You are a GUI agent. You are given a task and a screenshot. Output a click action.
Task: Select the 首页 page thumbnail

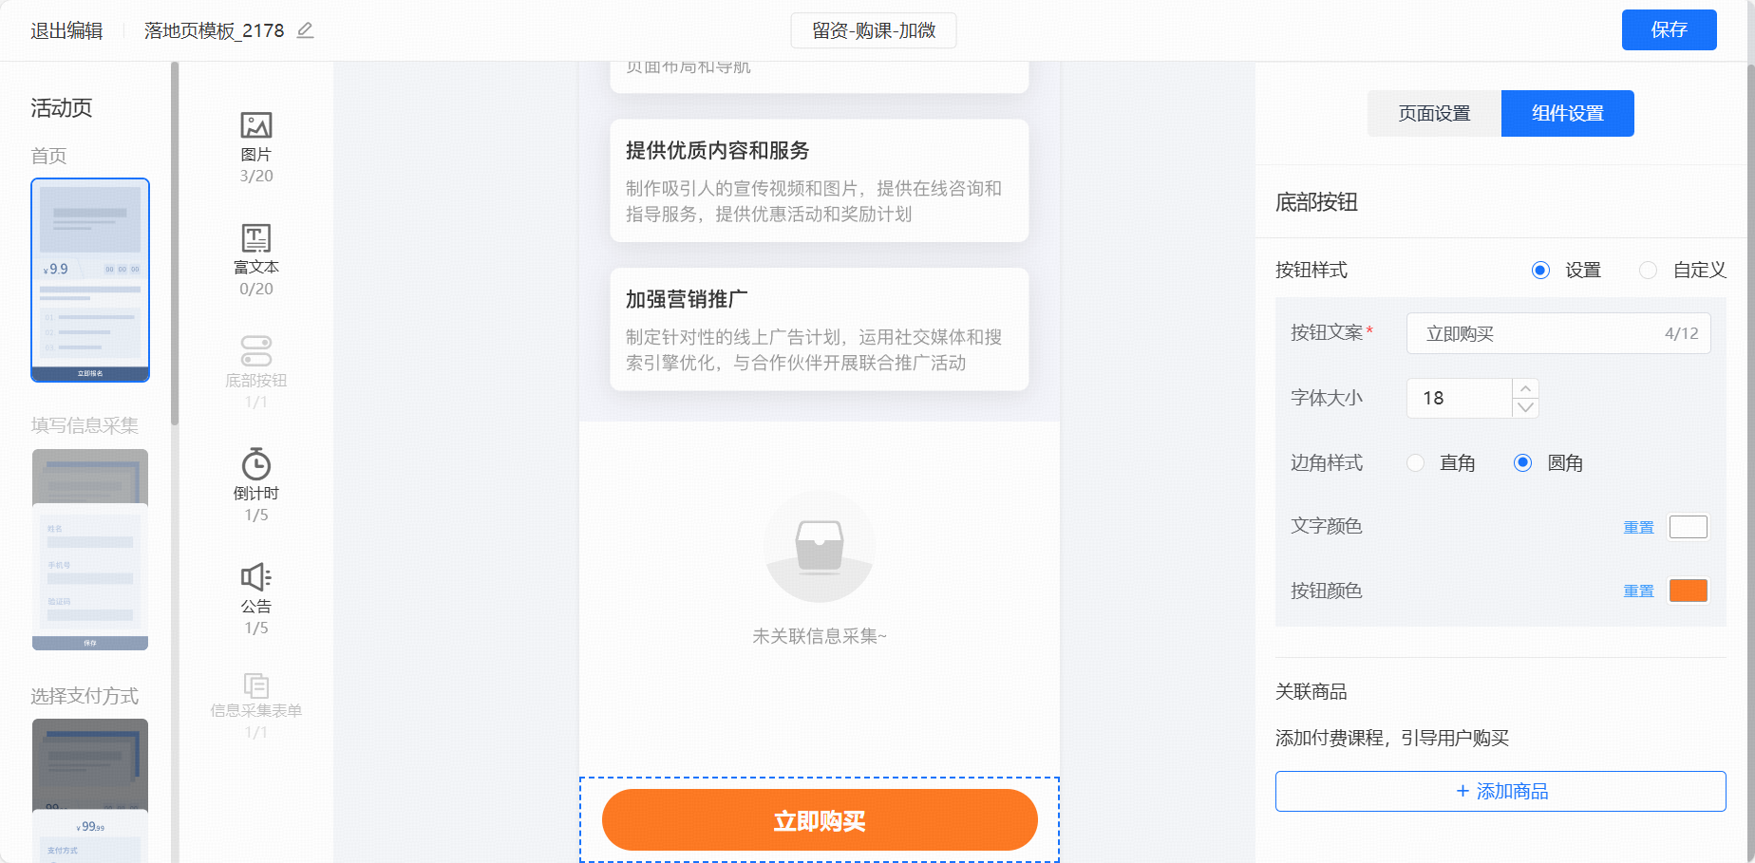coord(90,280)
